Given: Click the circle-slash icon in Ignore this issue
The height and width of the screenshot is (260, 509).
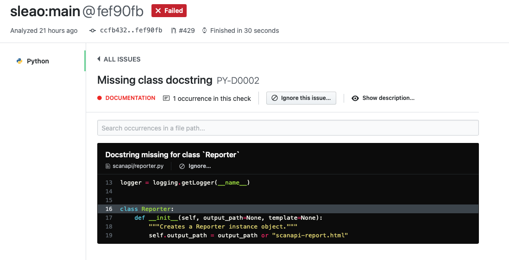Looking at the screenshot, I should 275,98.
